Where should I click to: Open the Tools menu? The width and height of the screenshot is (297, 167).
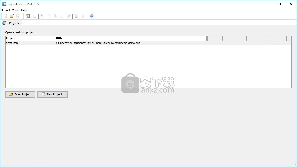16,10
